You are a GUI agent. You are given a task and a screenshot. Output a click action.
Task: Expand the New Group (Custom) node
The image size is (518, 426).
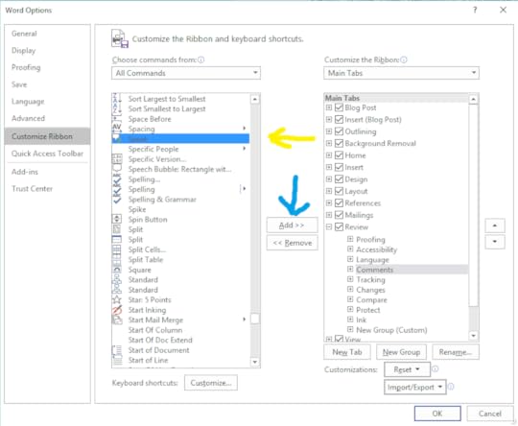click(350, 329)
